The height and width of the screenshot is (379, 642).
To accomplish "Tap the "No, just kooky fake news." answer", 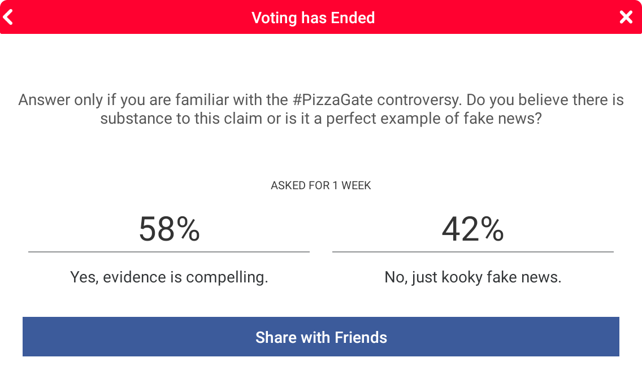I will pyautogui.click(x=472, y=277).
